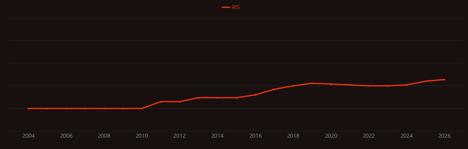This screenshot has height=149, width=468.
Task: Click the 2006 x-axis label
Action: (x=66, y=136)
